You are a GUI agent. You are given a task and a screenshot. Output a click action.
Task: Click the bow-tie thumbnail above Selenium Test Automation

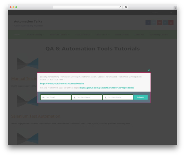[28, 101]
